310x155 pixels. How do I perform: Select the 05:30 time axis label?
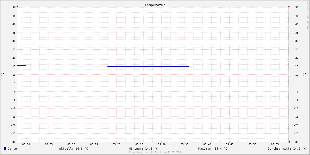pos(162,144)
